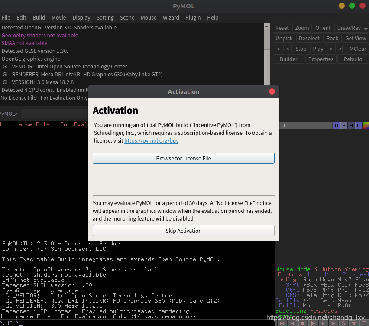Image resolution: width=369 pixels, height=326 pixels.
Task: Click the Deselect button
Action: [309, 39]
